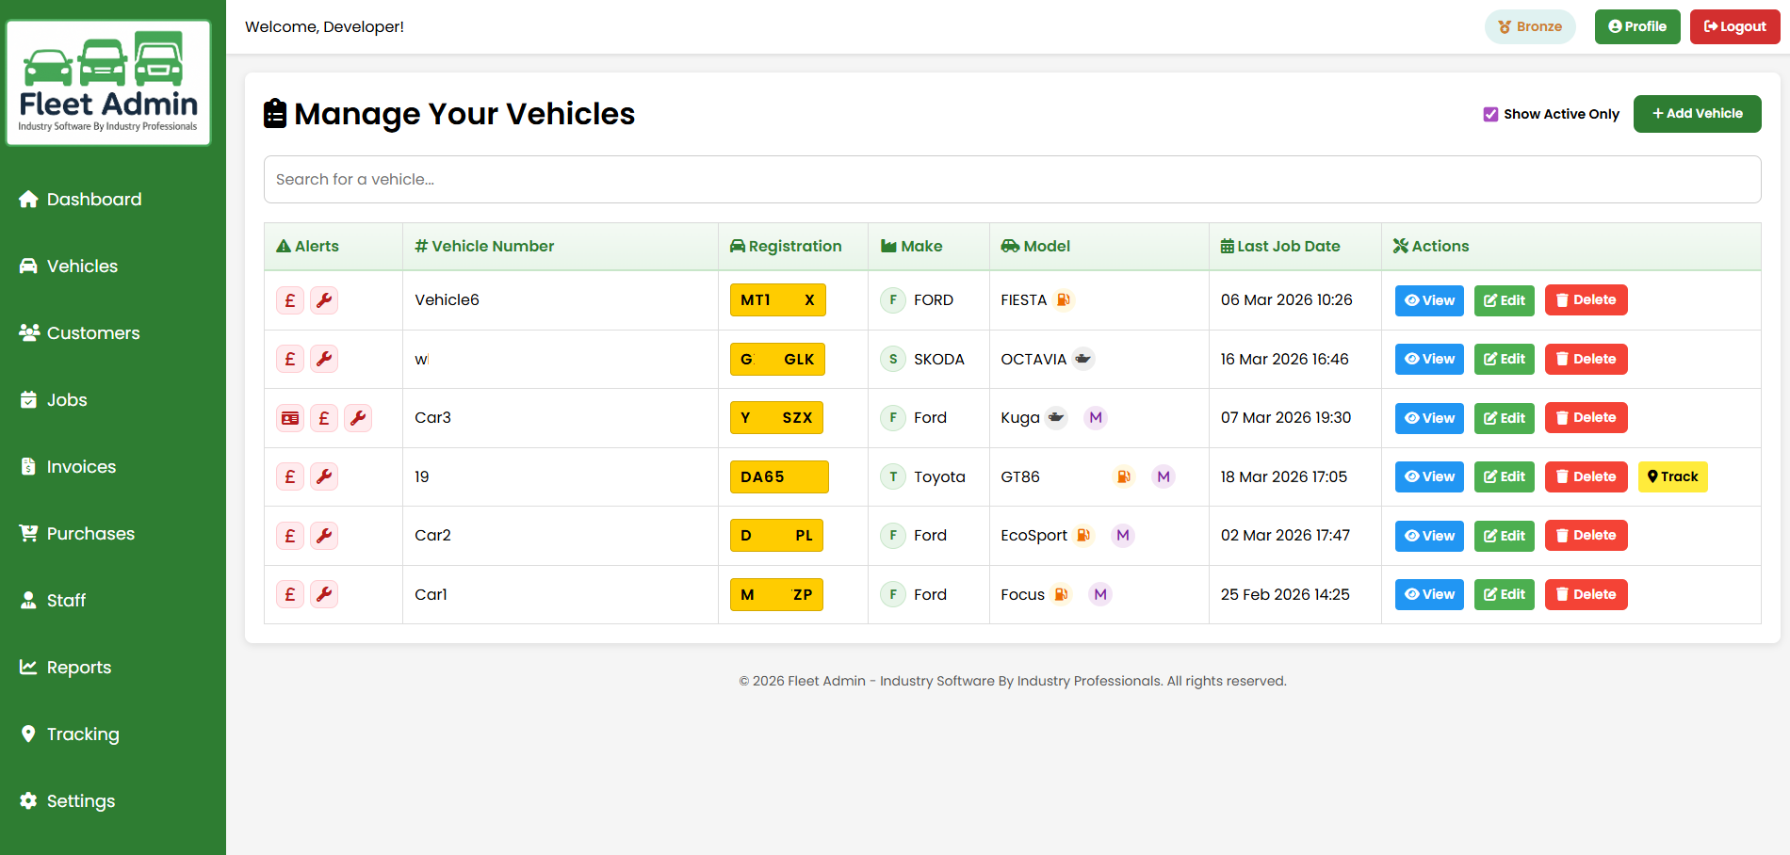Click the MT1 registration plate

coord(778,300)
